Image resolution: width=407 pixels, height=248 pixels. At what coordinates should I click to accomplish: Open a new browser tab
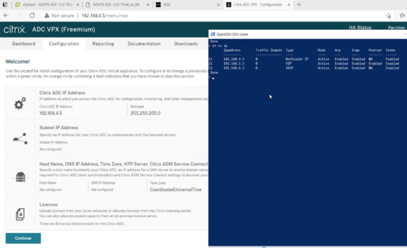pos(299,4)
